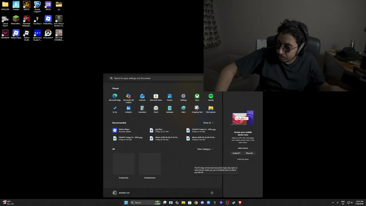Open Task View on the taskbar
Viewport: 366px width, 206px height.
164,203
